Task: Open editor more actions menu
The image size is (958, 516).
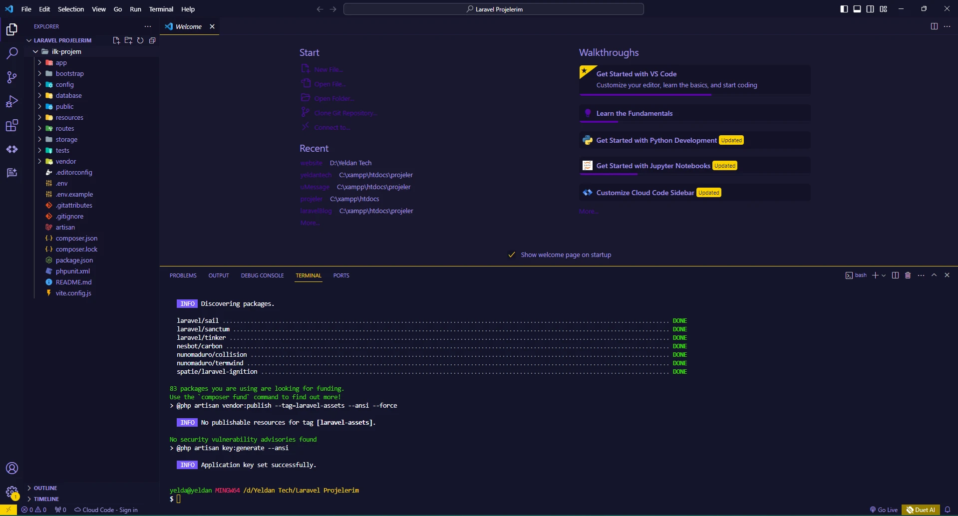Action: pyautogui.click(x=947, y=26)
